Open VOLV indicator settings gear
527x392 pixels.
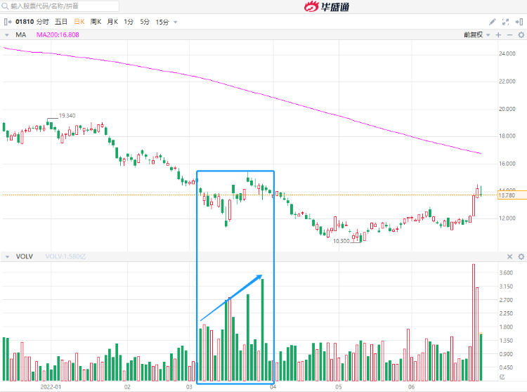520,257
